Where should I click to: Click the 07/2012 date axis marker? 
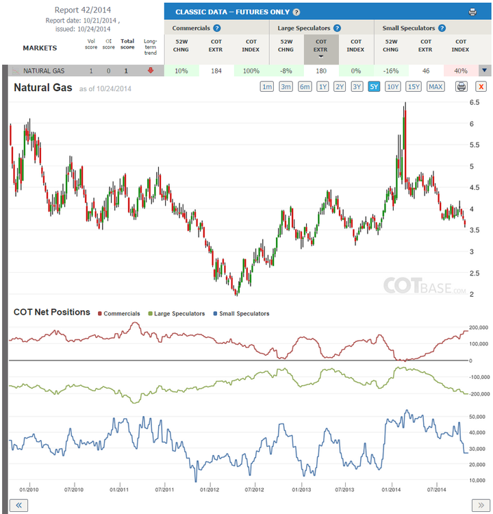click(x=254, y=489)
